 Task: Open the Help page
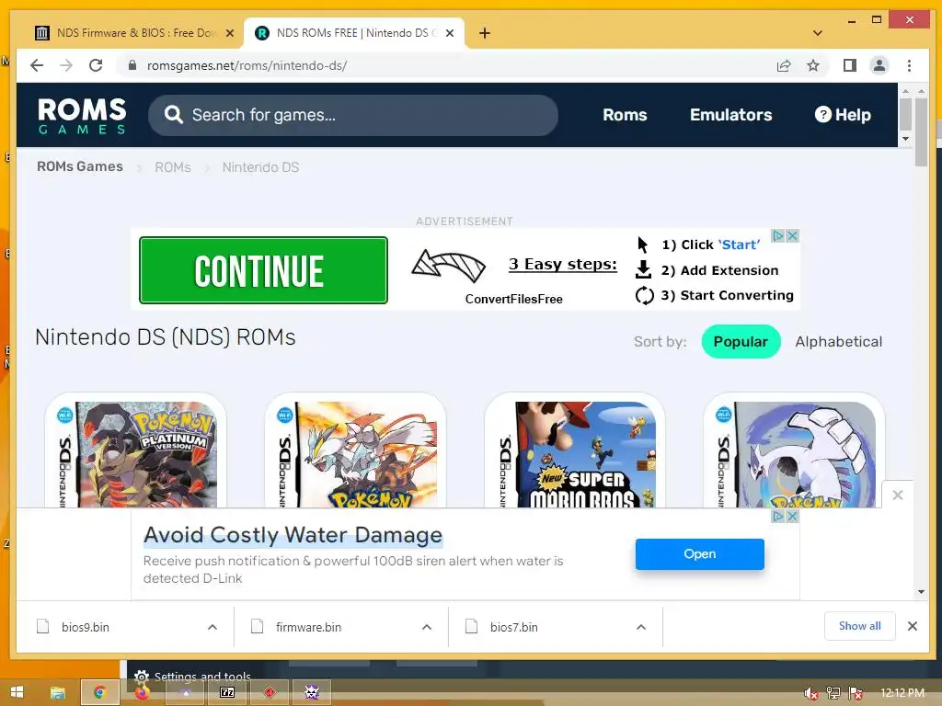pos(843,115)
